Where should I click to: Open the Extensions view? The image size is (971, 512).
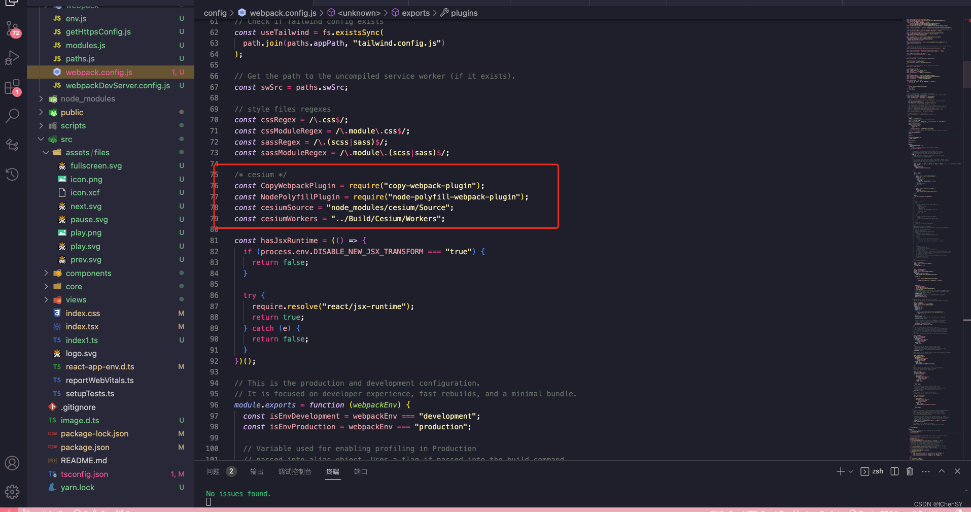tap(12, 87)
